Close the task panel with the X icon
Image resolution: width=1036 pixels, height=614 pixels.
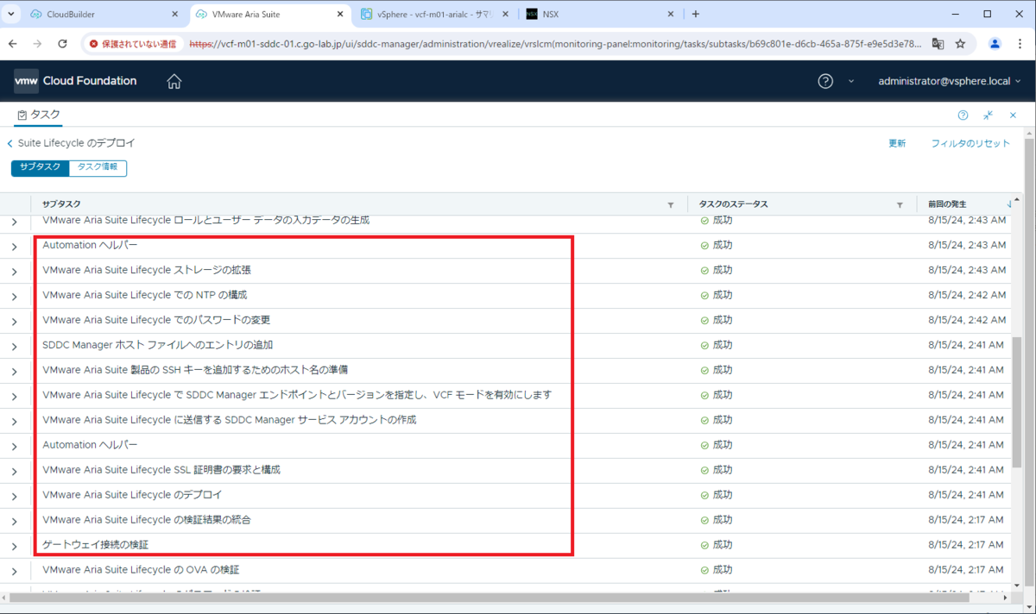pyautogui.click(x=1013, y=115)
